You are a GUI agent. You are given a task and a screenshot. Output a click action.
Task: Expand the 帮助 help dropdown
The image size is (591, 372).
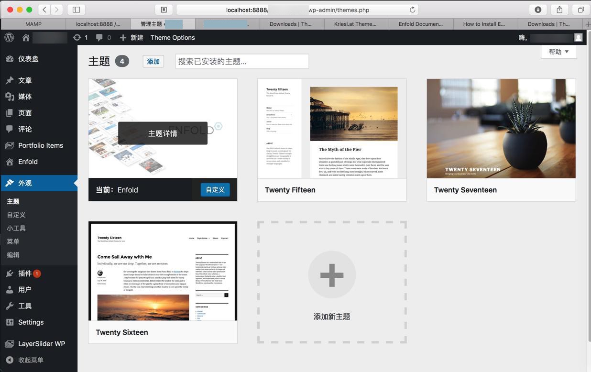tap(558, 52)
